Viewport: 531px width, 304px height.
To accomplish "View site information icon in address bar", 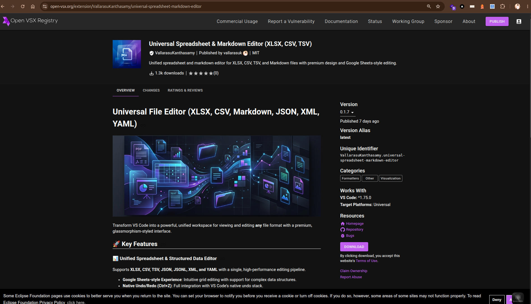I will [45, 6].
